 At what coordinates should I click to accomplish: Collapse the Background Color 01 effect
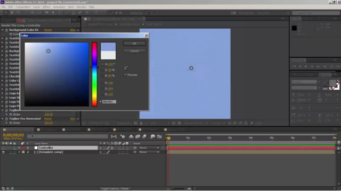pyautogui.click(x=3, y=30)
